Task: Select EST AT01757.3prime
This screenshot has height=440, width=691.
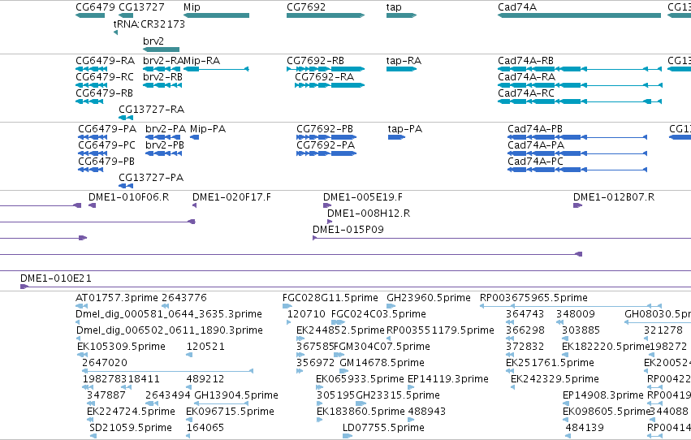Action: pos(81,306)
